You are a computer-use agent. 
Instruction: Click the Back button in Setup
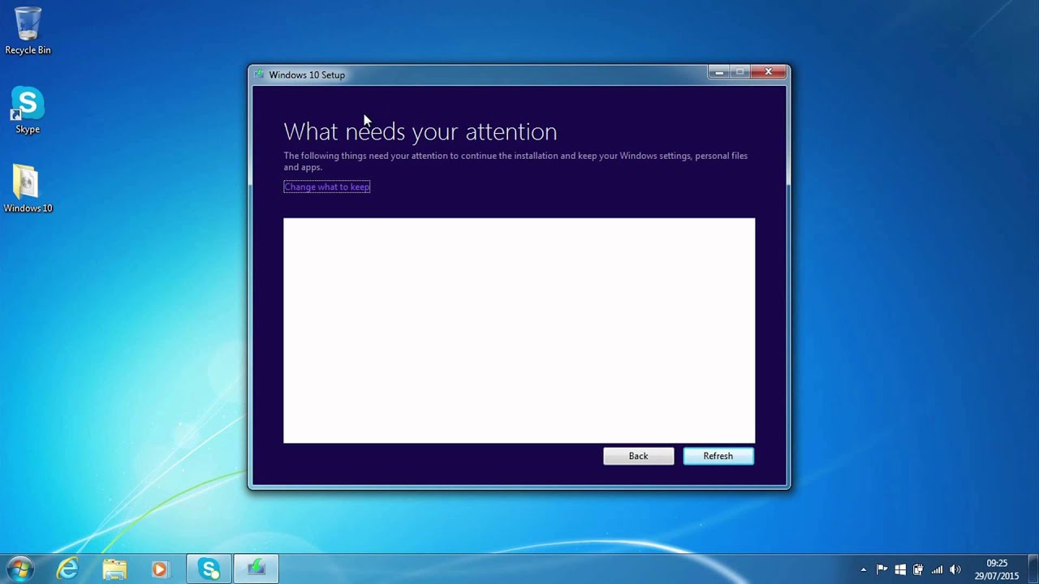(639, 456)
